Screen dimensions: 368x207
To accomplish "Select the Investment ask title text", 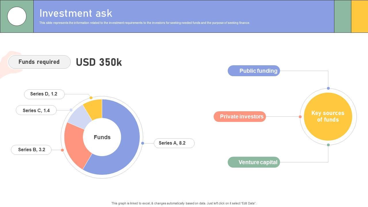I will [x=76, y=13].
